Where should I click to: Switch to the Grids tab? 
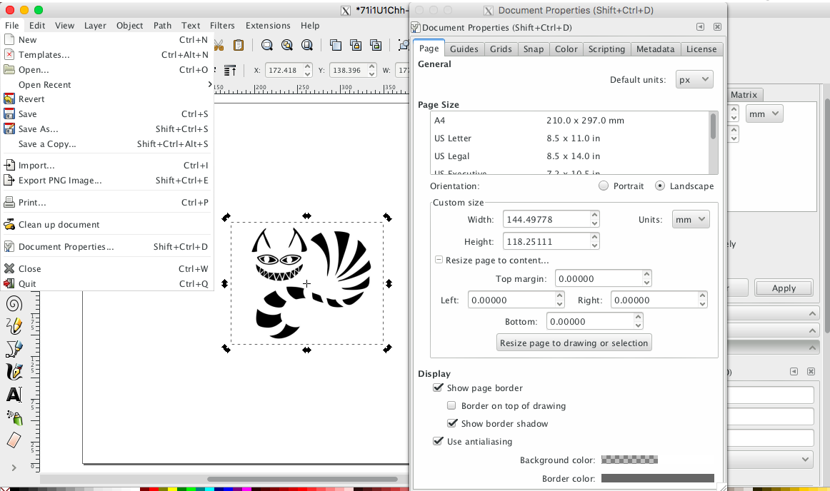(x=501, y=49)
